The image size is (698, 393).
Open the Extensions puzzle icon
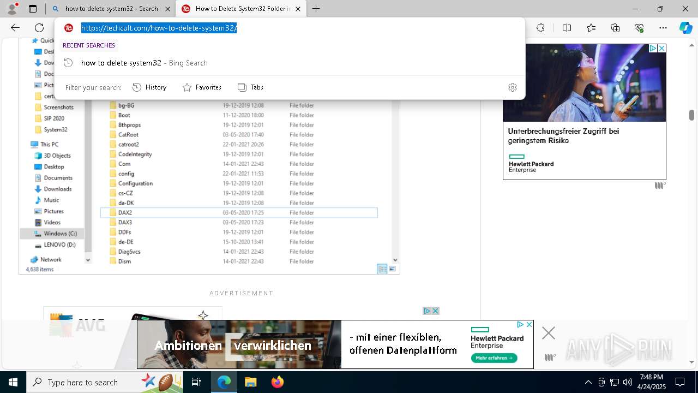[540, 28]
